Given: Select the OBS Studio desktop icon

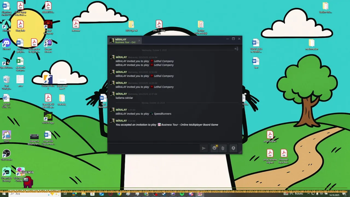Looking at the screenshot, I should (6, 155).
